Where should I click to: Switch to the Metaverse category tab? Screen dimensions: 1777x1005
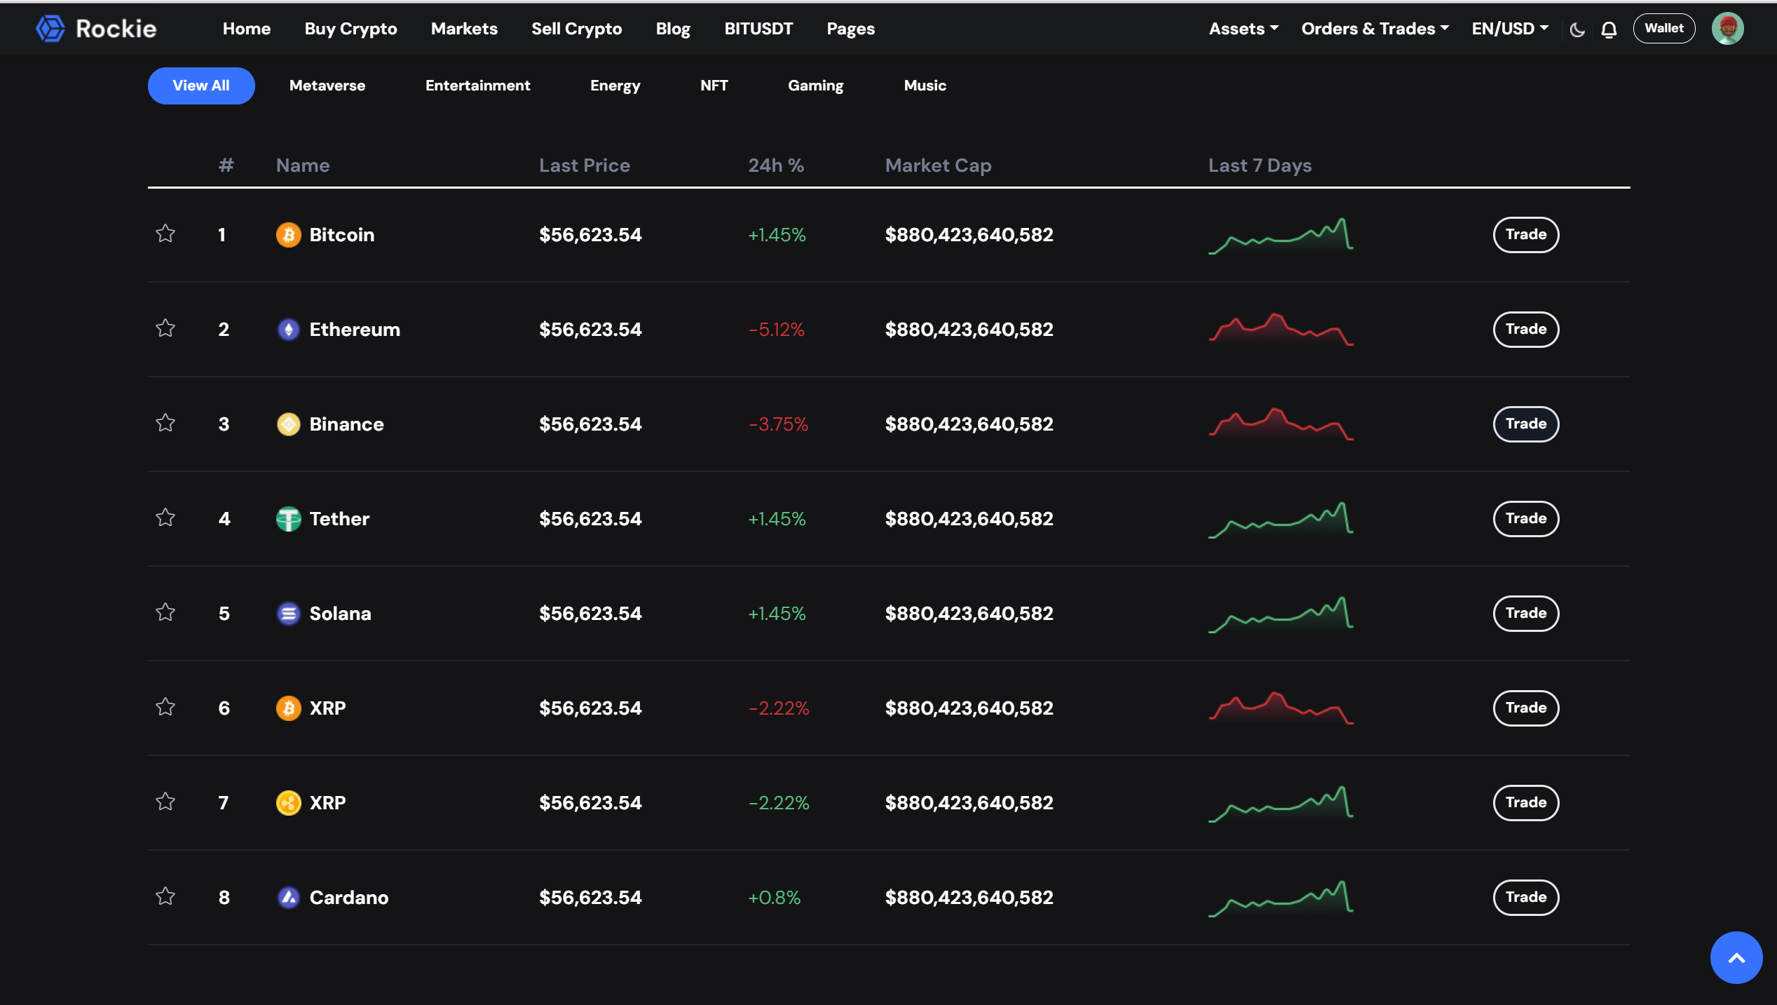tap(327, 85)
